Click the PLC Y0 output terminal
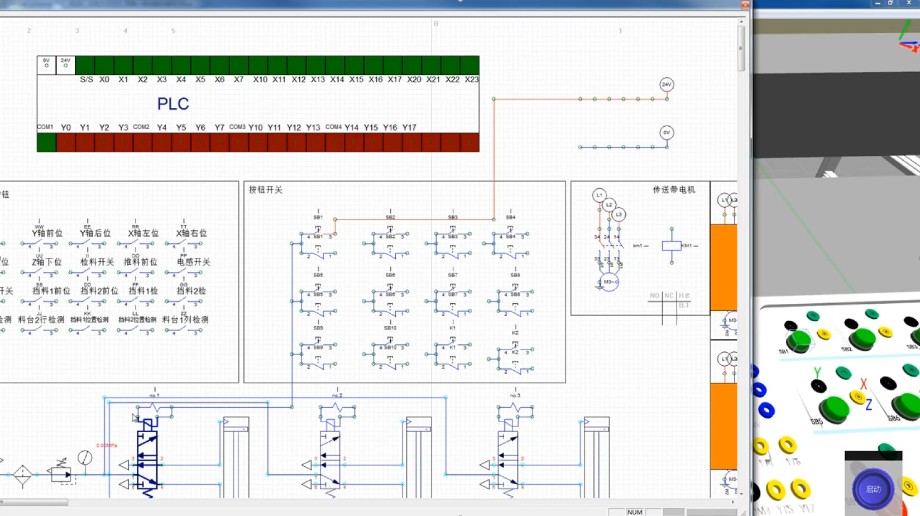Viewport: 920px width, 516px height. [x=66, y=142]
